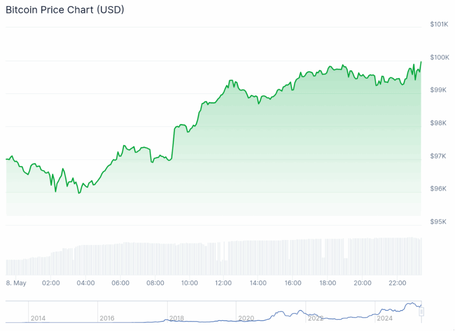Jump to 2018 in the navigator timeline
Viewport: 455px width, 331px height.
(x=177, y=318)
